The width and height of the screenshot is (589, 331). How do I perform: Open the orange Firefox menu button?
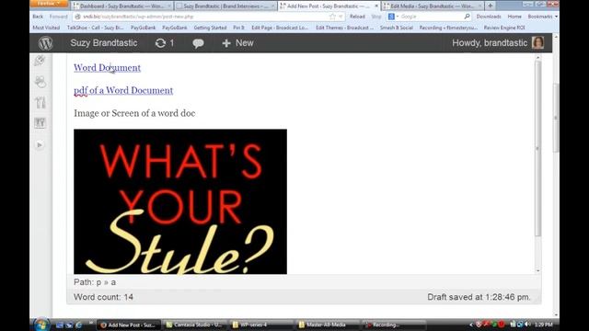click(x=49, y=4)
